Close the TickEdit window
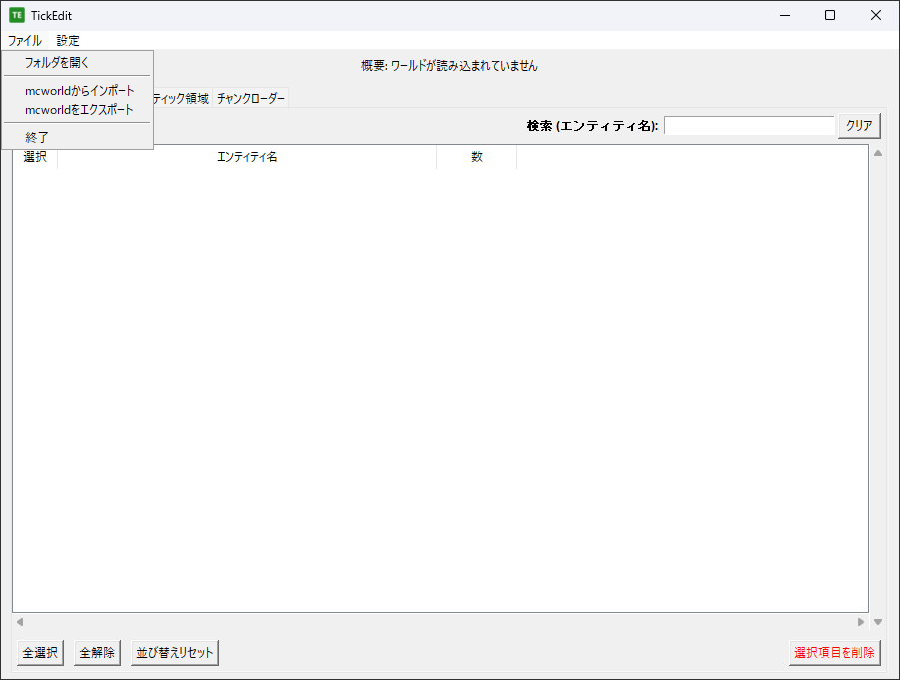The width and height of the screenshot is (900, 680). click(875, 16)
